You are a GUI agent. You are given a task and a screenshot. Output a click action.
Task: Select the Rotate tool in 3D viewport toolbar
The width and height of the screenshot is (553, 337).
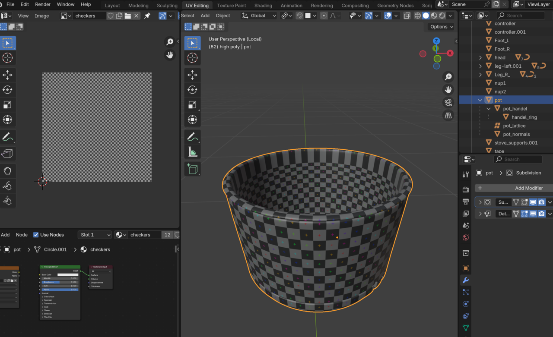pos(193,90)
